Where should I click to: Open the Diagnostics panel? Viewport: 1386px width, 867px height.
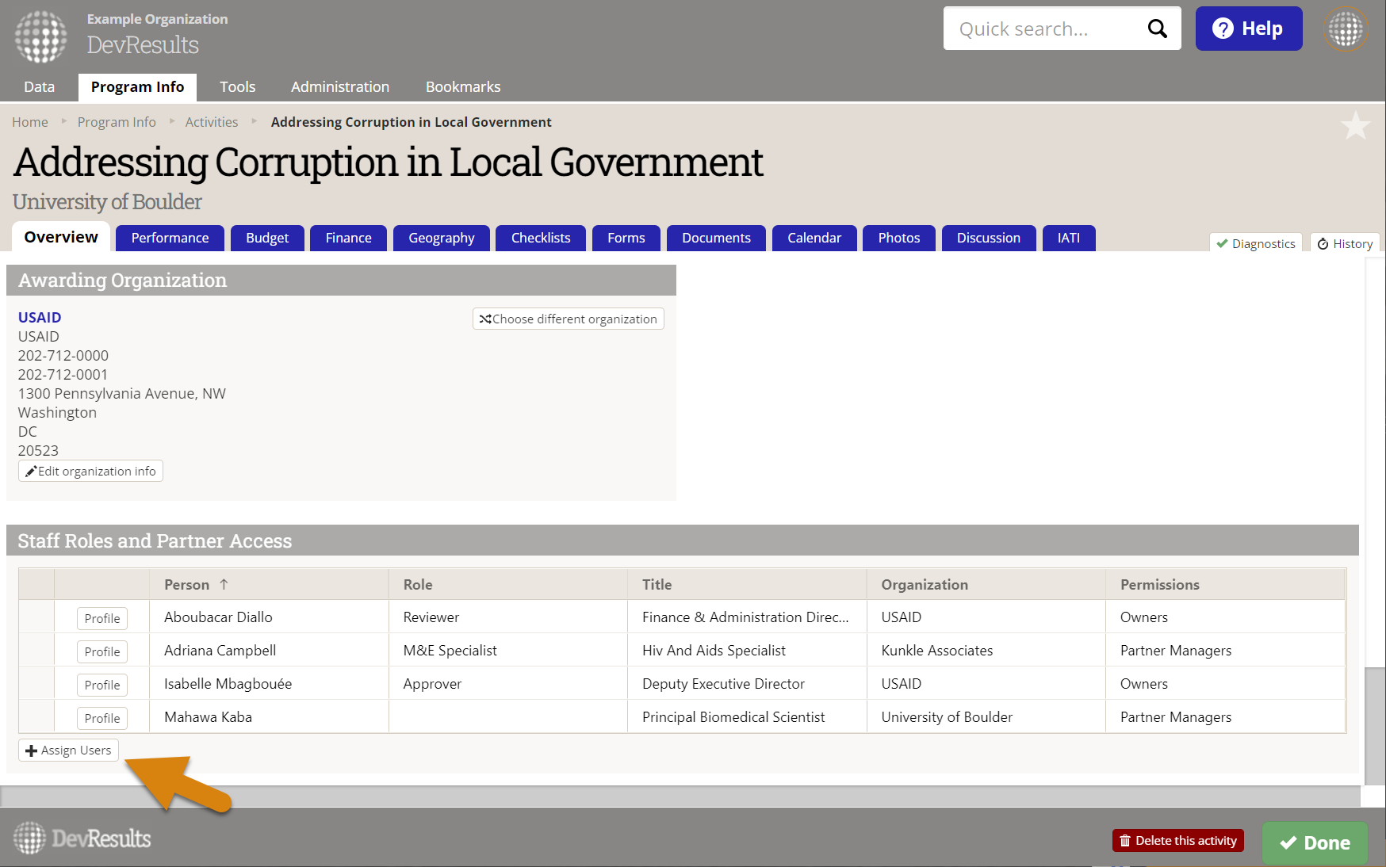point(1256,243)
